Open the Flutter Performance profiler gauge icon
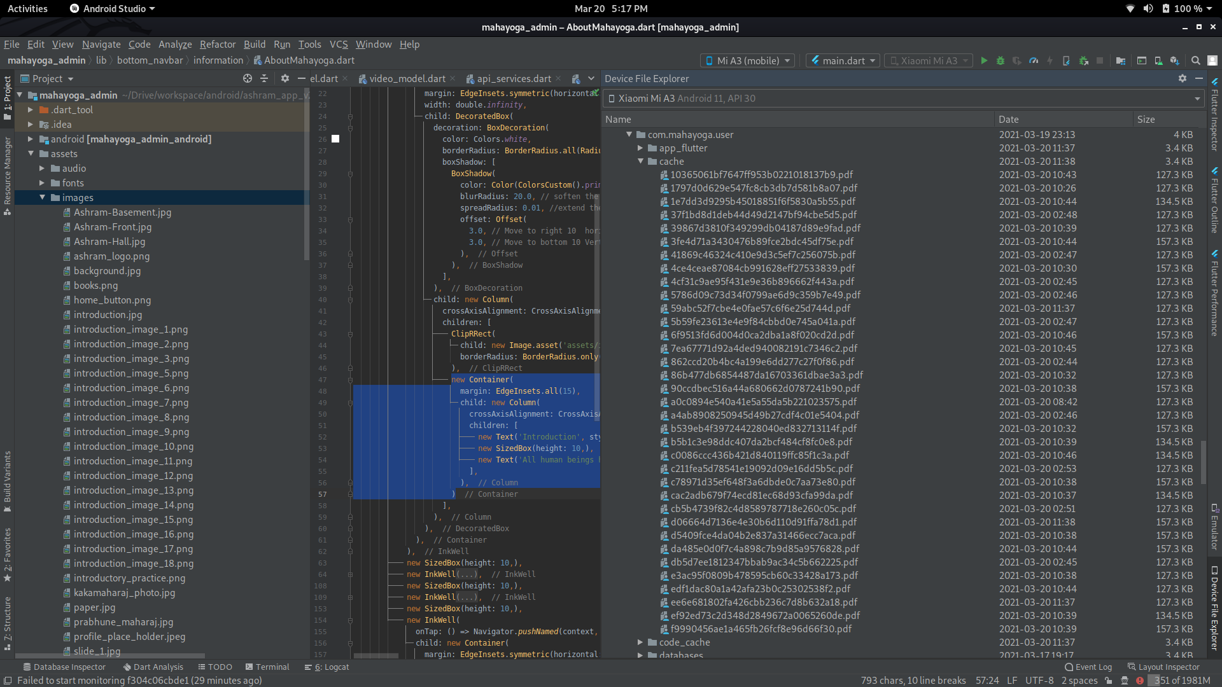 pos(1033,60)
